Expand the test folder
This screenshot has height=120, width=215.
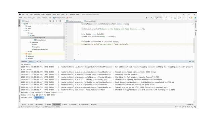(x=26, y=52)
